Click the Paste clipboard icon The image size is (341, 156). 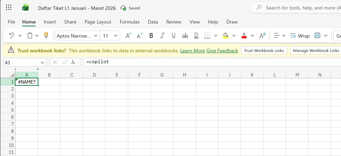click(30, 35)
